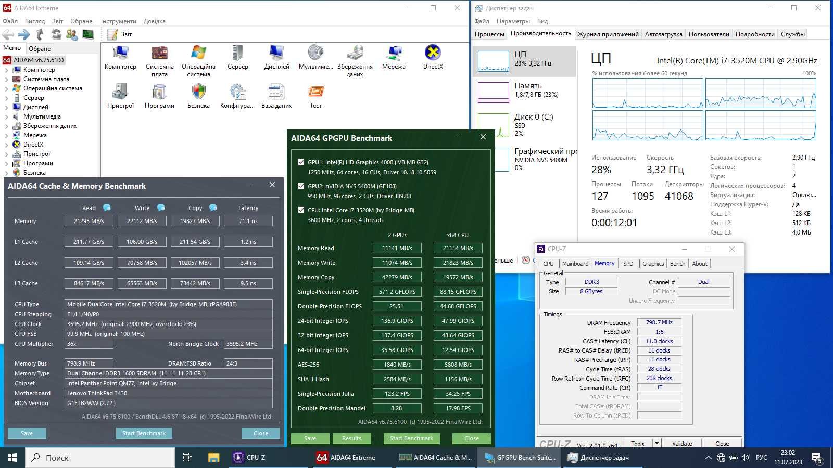Switch to SPD tab in CPU-Z
The width and height of the screenshot is (833, 468).
coord(628,264)
